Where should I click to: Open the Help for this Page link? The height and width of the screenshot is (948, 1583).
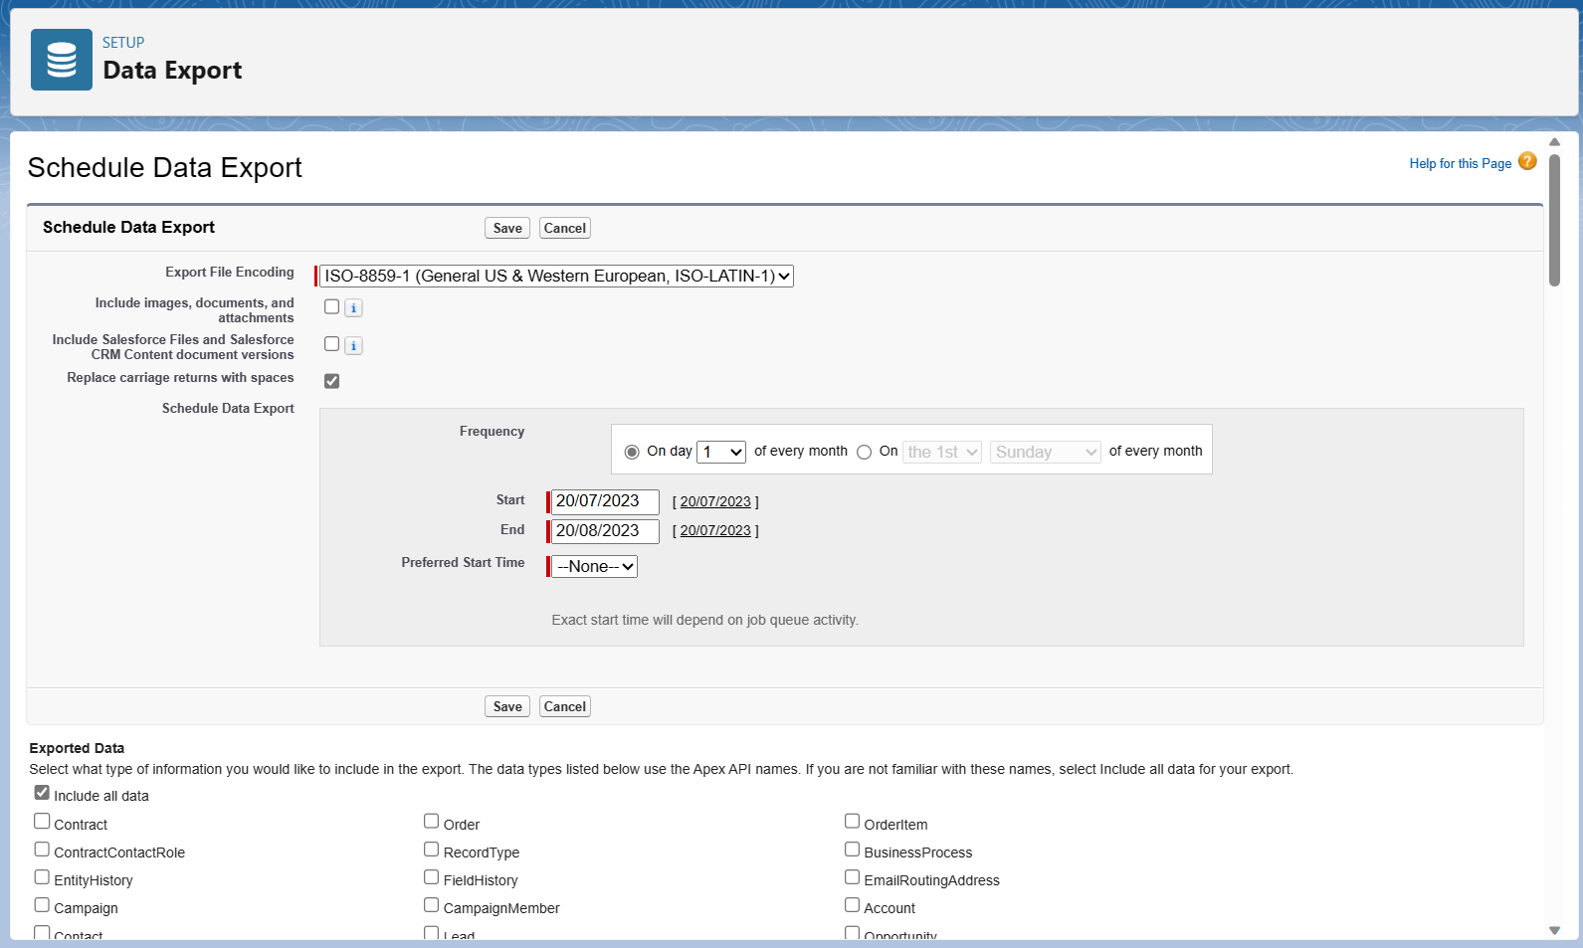(1460, 163)
